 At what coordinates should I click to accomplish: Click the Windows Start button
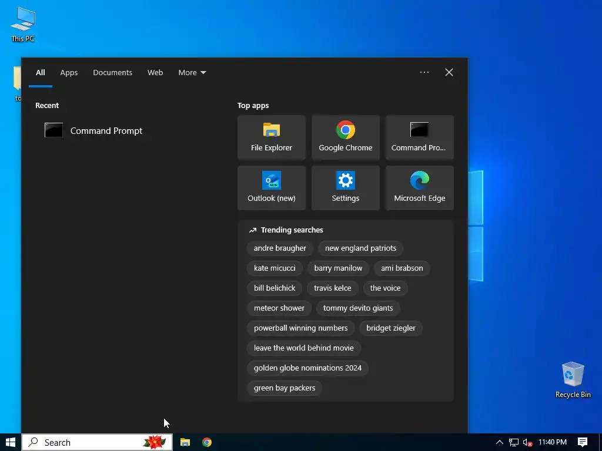tap(11, 442)
